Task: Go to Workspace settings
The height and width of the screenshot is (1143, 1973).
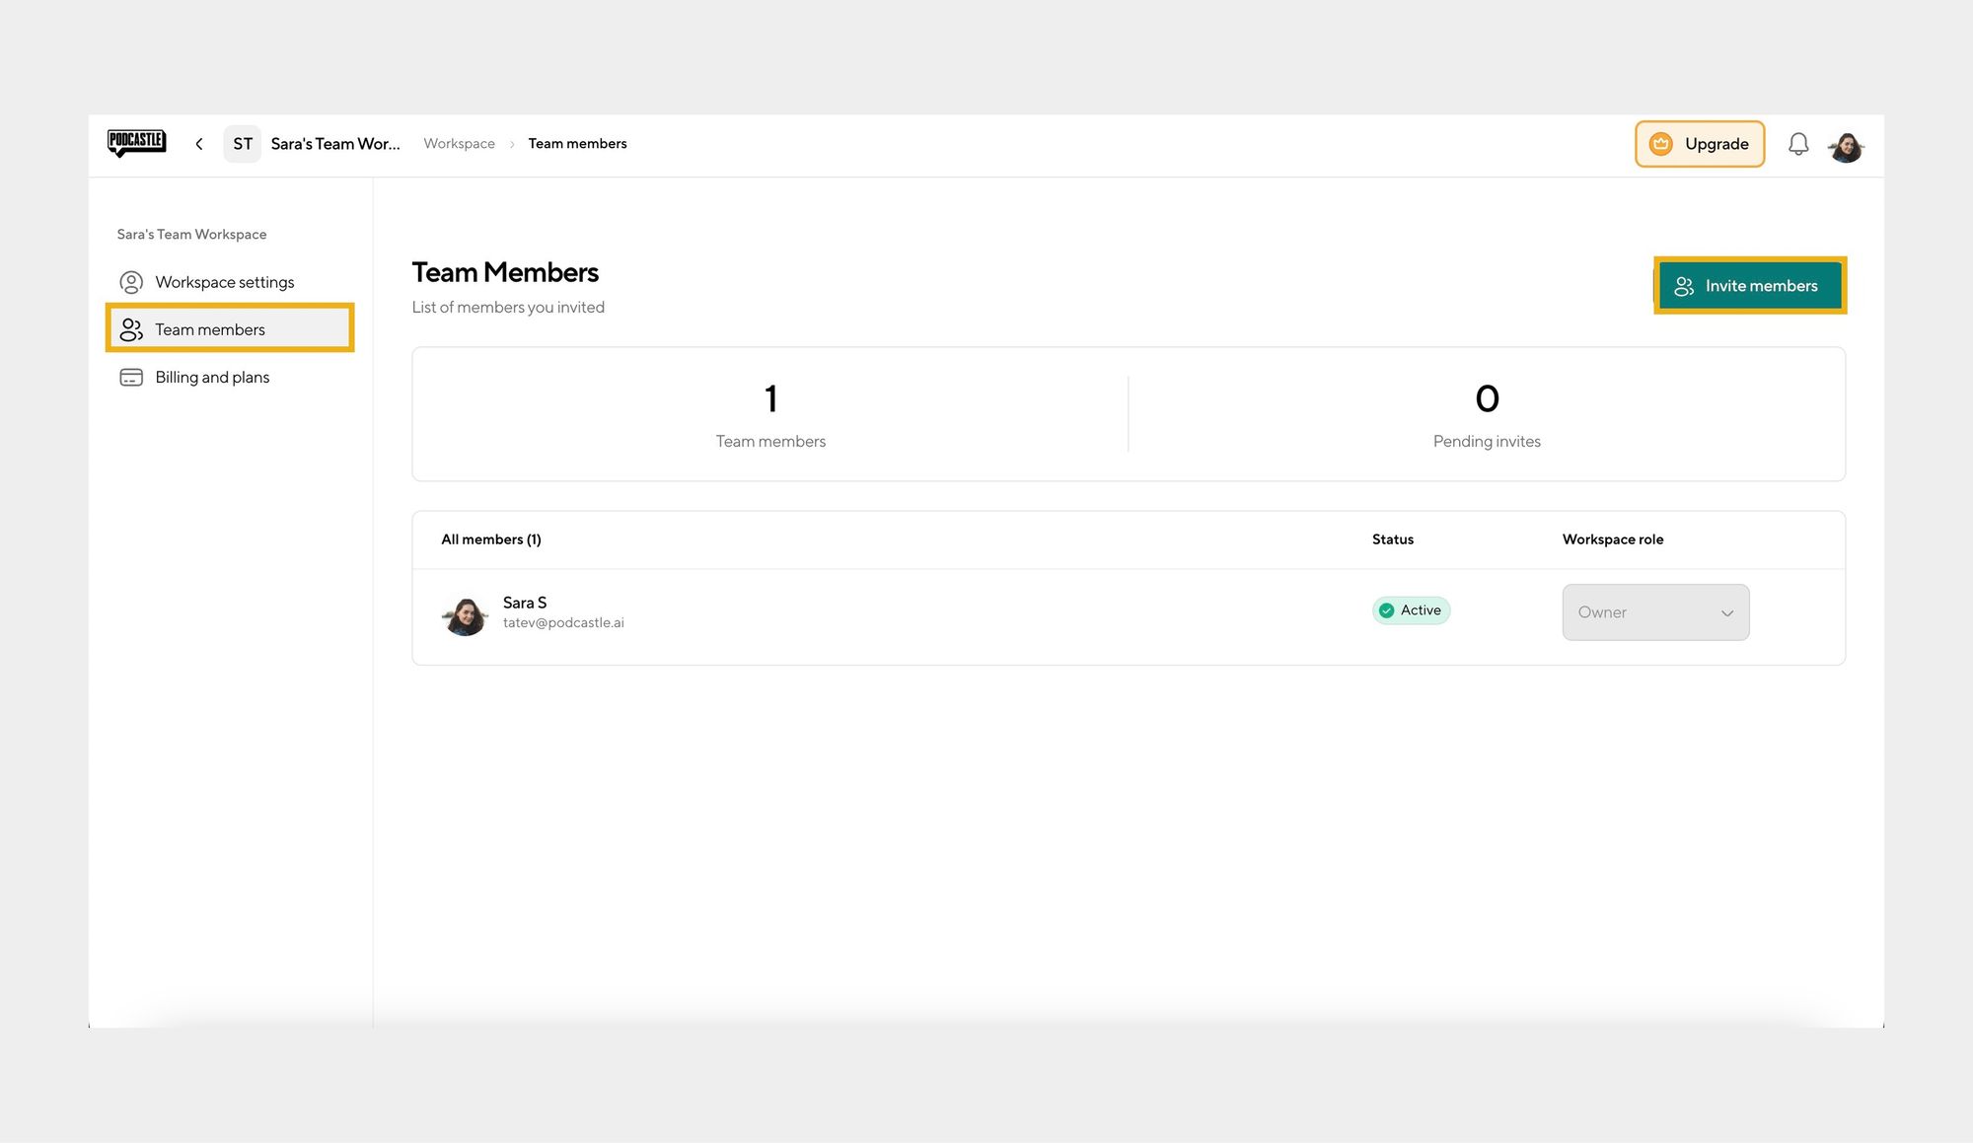Action: [225, 282]
